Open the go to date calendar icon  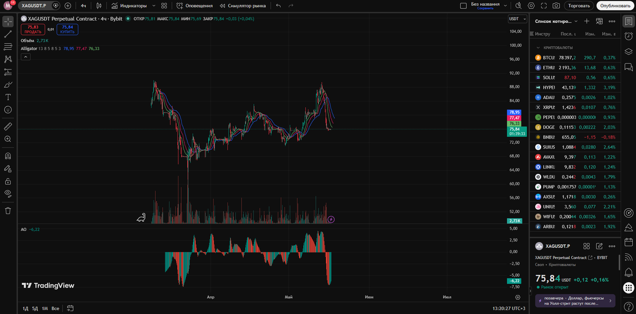pyautogui.click(x=70, y=308)
